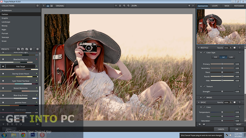Screen dimensions: 246x138
Task: Open the HISTOGRAM tab
Action: pyautogui.click(x=239, y=6)
